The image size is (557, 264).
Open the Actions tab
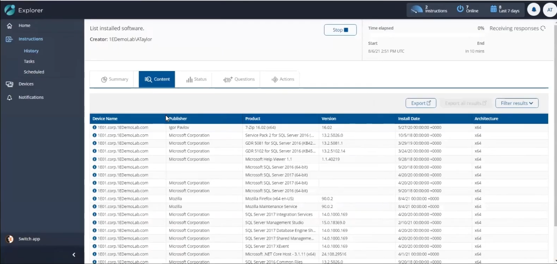(282, 79)
